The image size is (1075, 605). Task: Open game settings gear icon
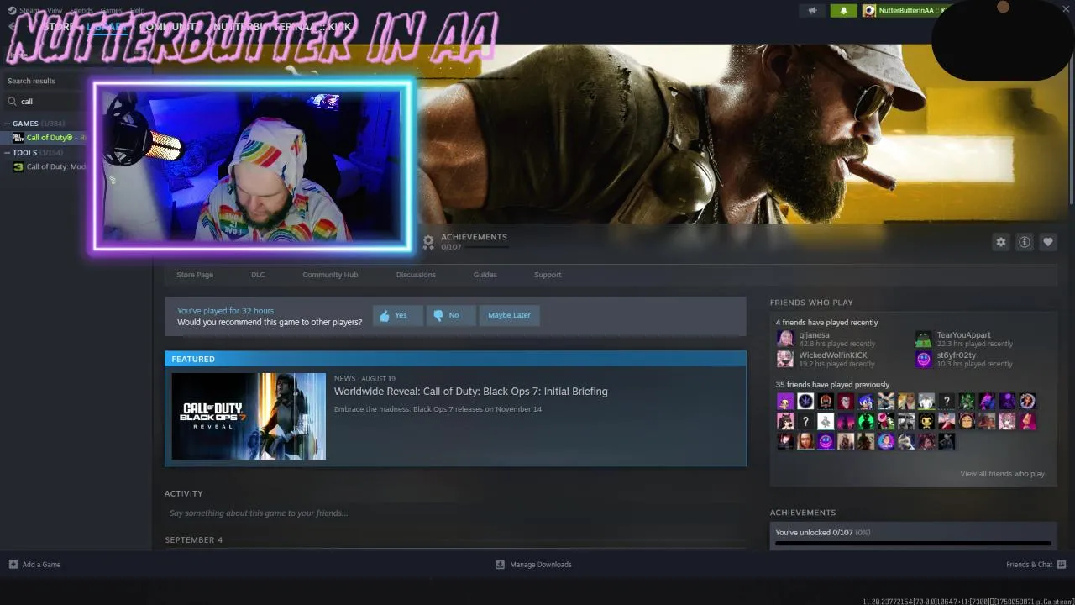click(1001, 242)
